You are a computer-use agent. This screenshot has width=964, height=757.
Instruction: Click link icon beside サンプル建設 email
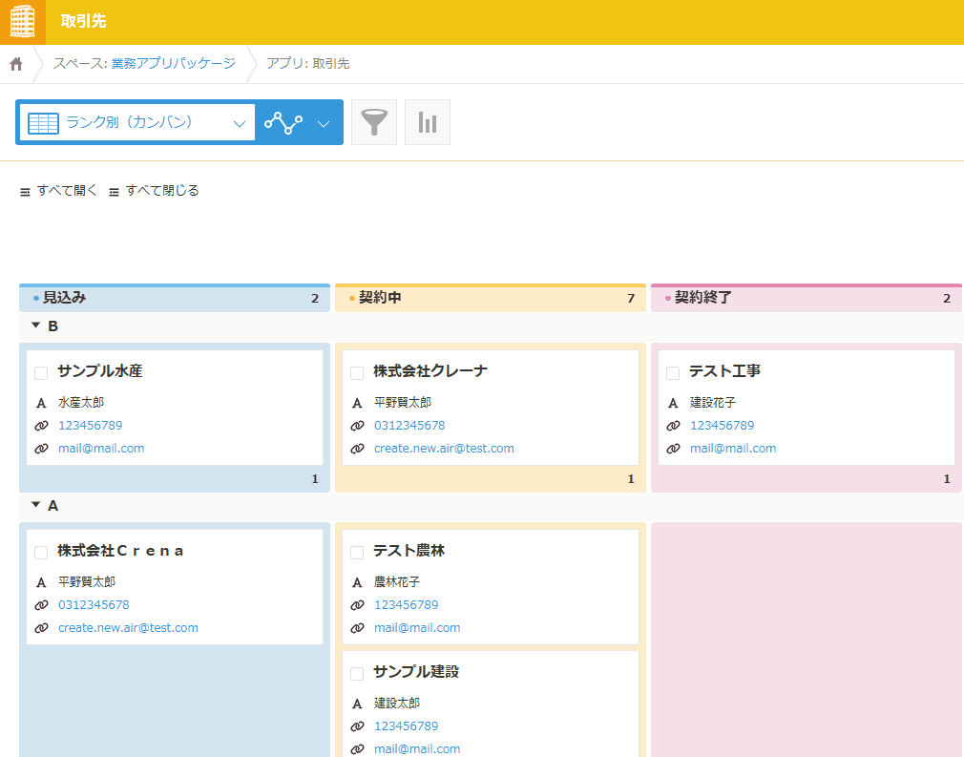(357, 749)
